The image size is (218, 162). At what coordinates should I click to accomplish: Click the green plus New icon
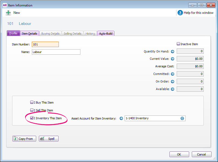[x=8, y=13]
